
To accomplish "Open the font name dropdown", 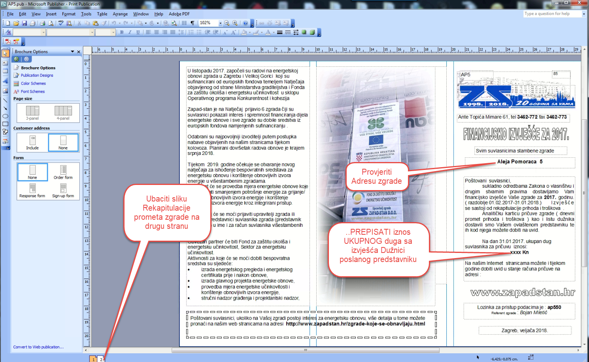I will click(92, 32).
